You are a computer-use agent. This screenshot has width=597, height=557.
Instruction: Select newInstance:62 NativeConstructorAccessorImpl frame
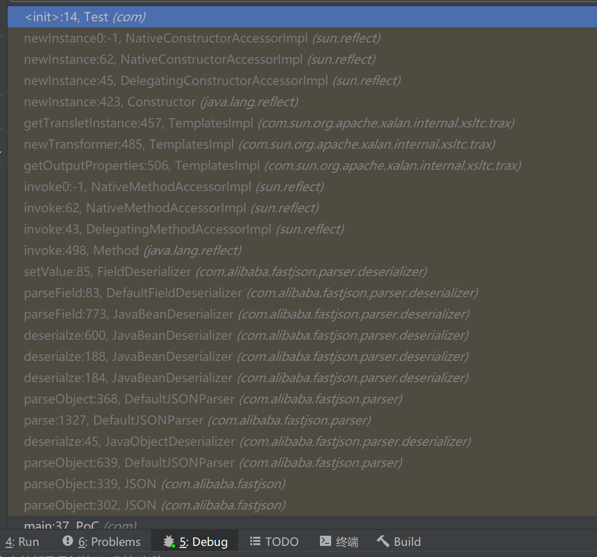(302, 60)
